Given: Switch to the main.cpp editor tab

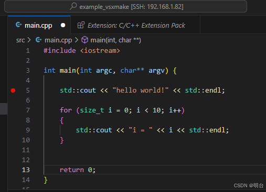Looking at the screenshot, I should tap(39, 25).
